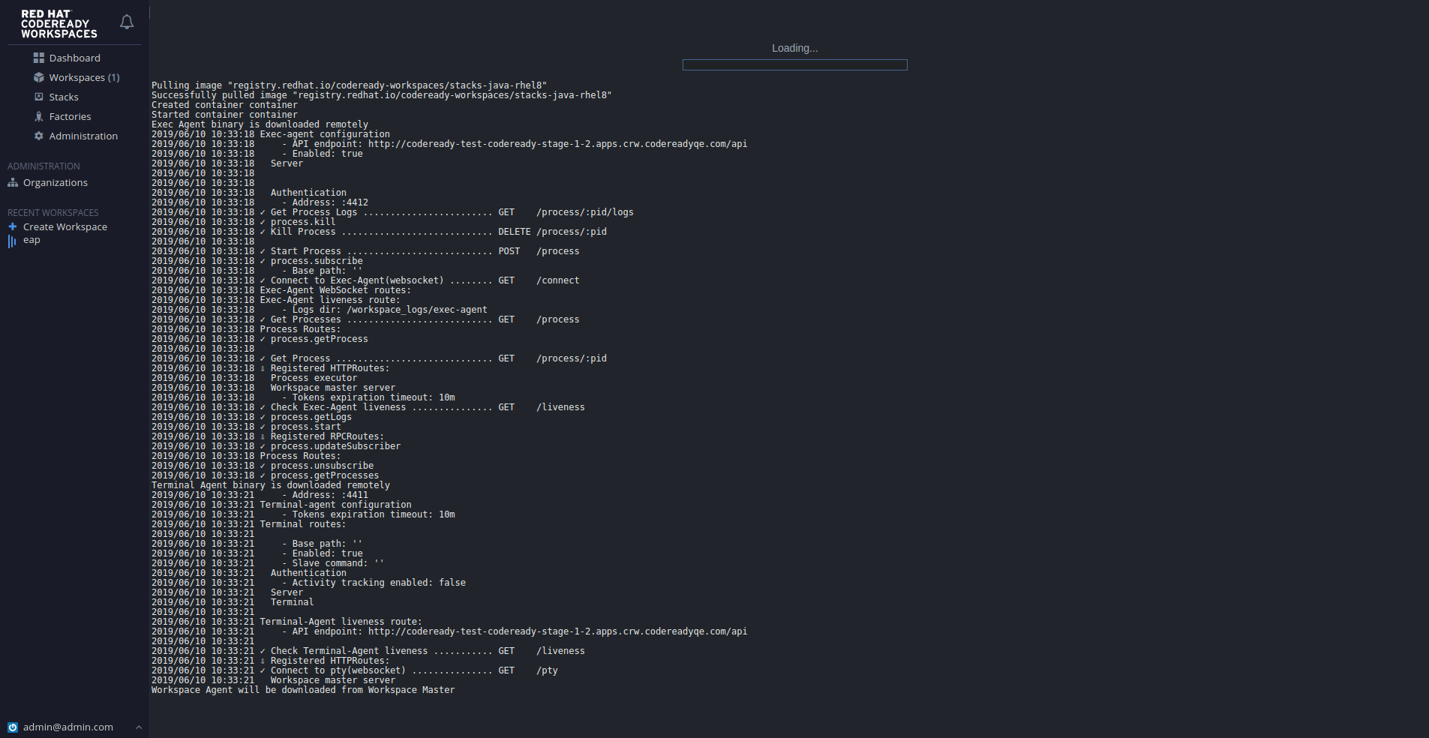Open the Workspaces (1) menu label
Image resolution: width=1429 pixels, height=738 pixels.
click(85, 77)
